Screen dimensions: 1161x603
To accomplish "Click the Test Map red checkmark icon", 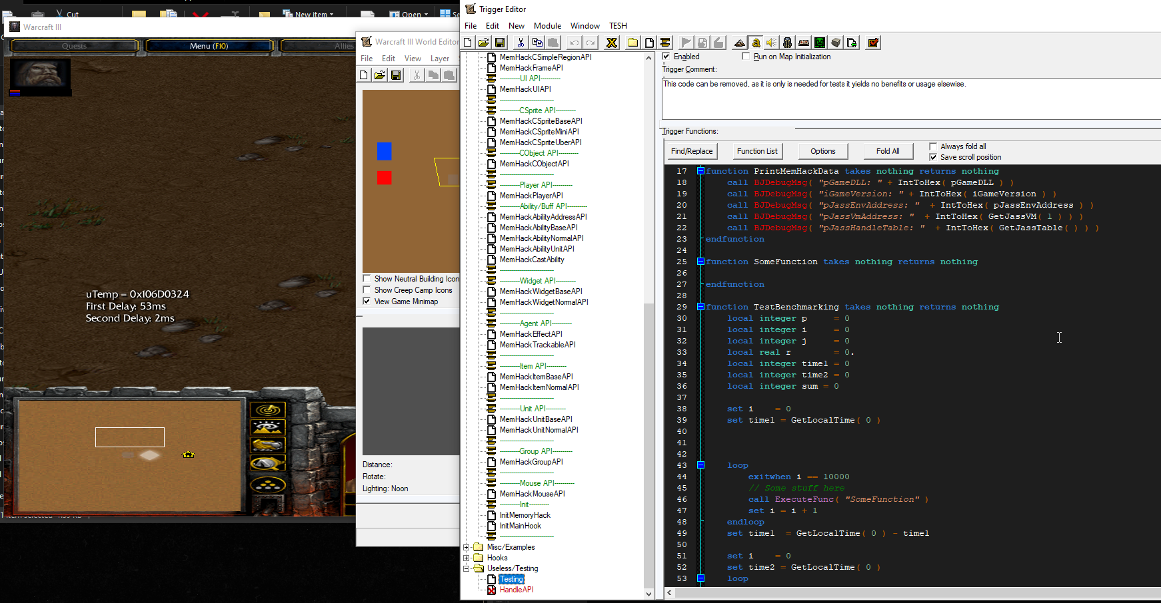I will tap(873, 43).
